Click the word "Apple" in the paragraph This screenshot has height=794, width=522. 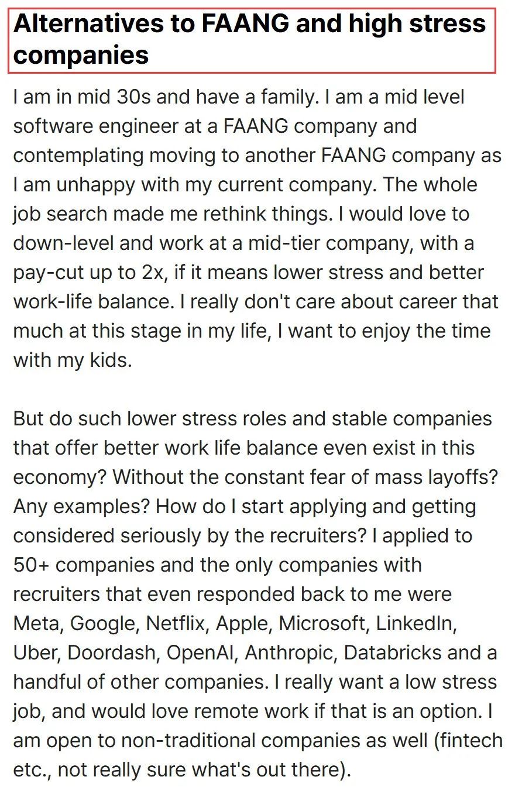[x=242, y=624]
